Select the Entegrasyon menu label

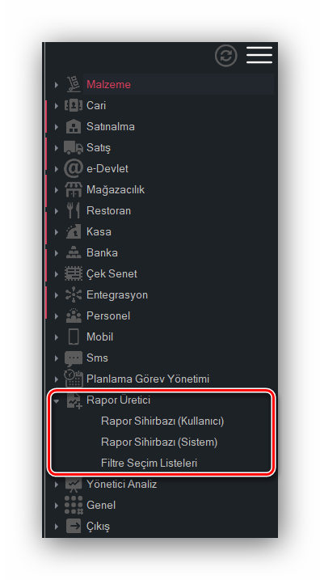pos(117,295)
